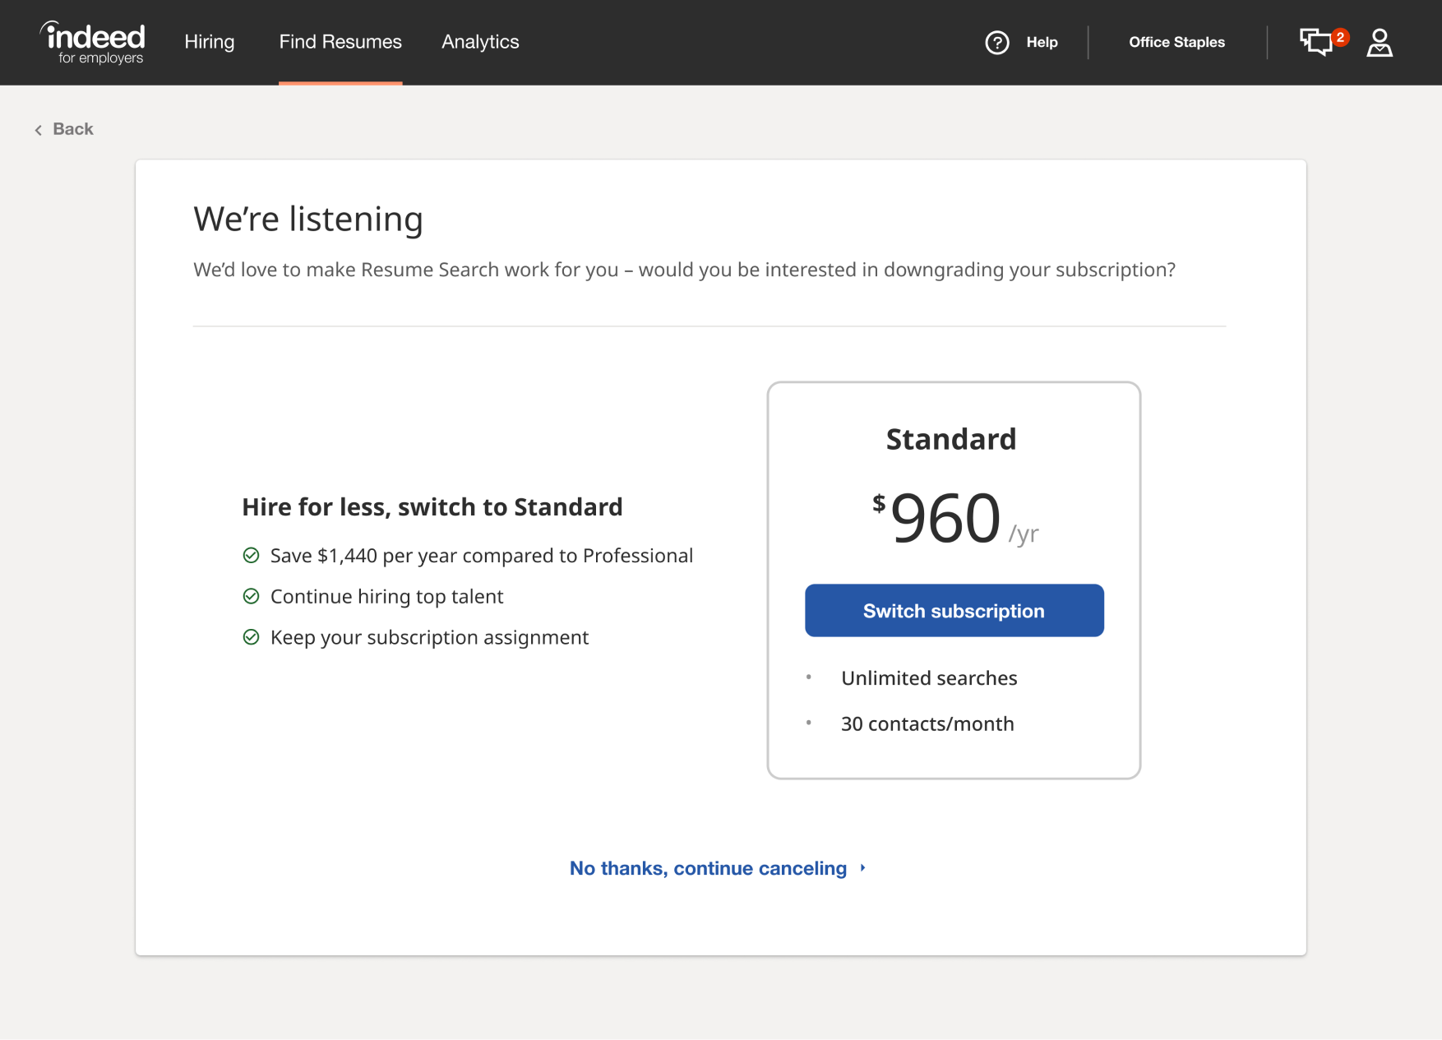Screen dimensions: 1442x1040
Task: Open messages chat icon with notifications
Action: (1316, 42)
